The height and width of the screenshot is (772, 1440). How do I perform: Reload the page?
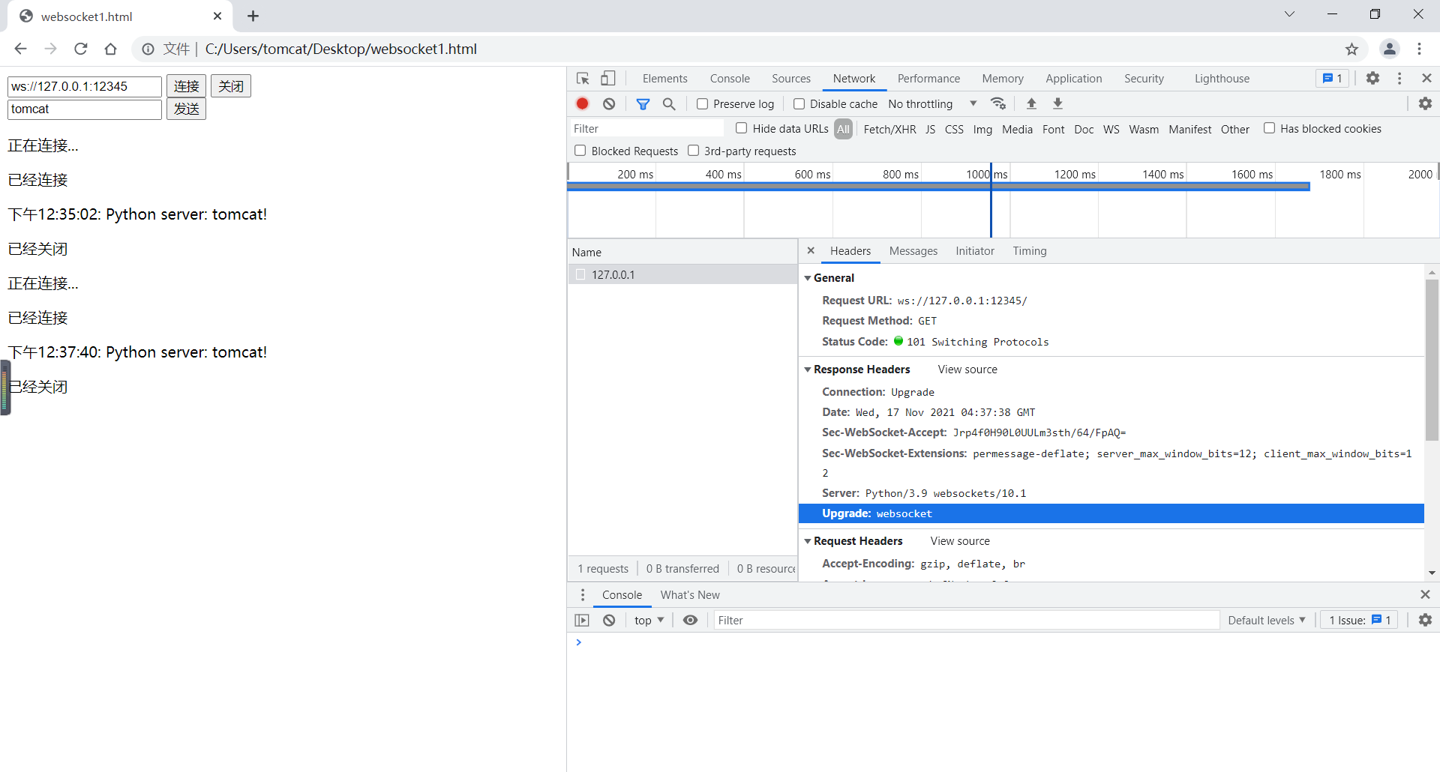81,49
